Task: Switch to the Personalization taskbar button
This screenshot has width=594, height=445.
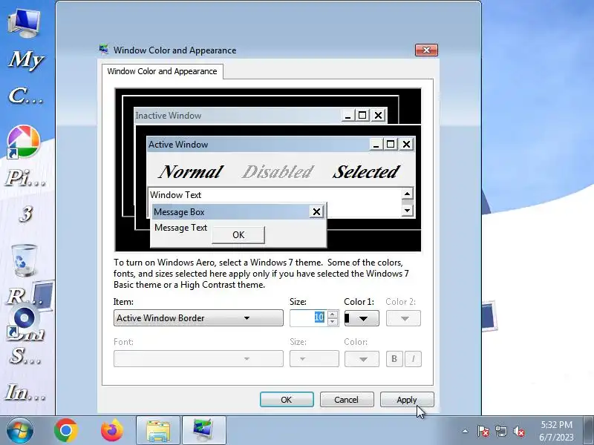Action: [x=203, y=430]
